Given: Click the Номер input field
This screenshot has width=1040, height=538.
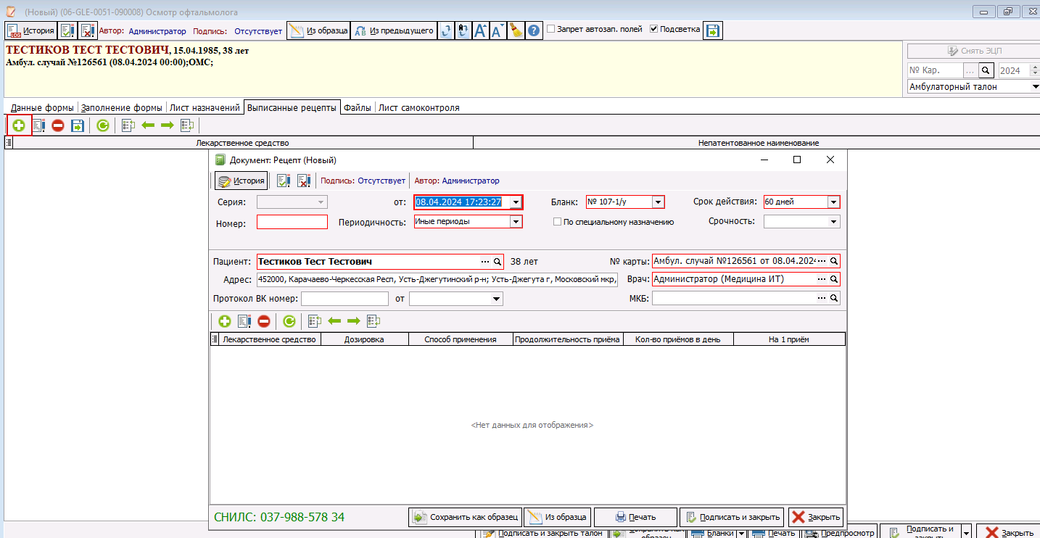Looking at the screenshot, I should 292,222.
